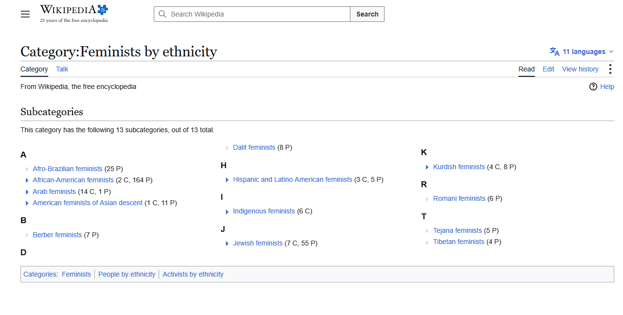Click the Help question mark icon
Viewport: 623px width, 315px height.
coord(593,87)
